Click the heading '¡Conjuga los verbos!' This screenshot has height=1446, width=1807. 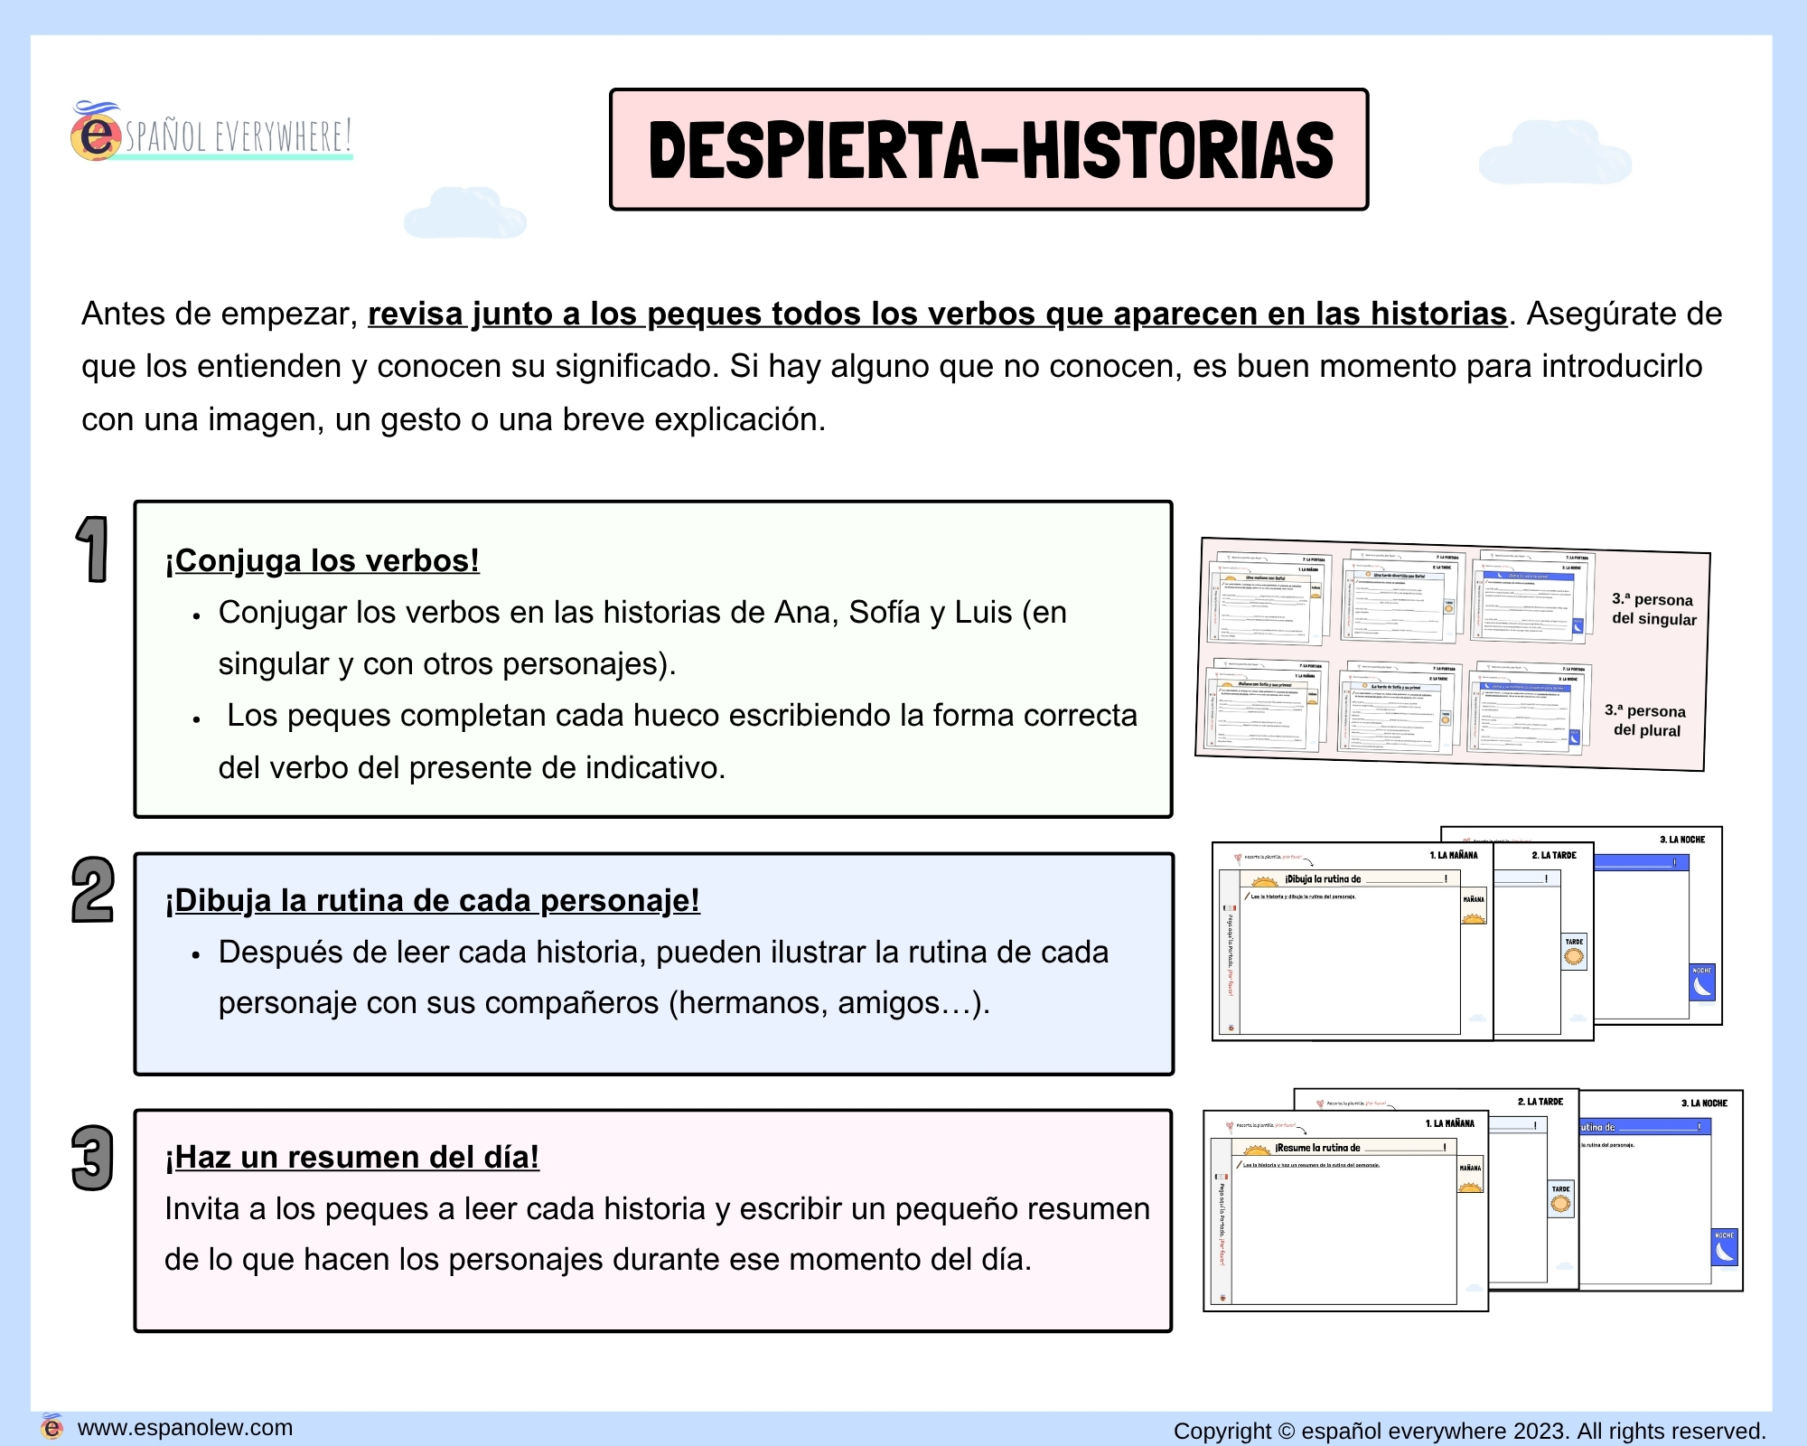tap(322, 560)
